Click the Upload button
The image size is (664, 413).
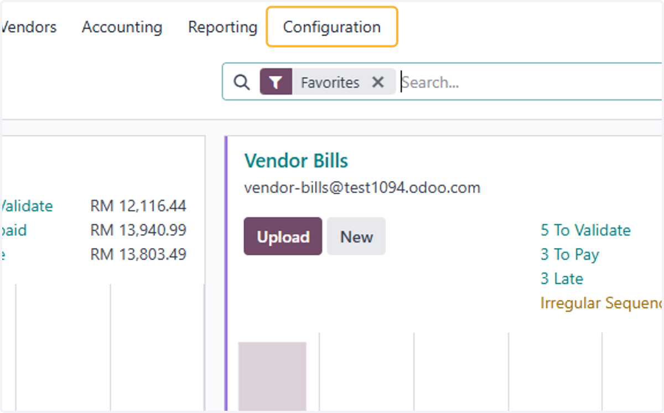click(x=283, y=236)
